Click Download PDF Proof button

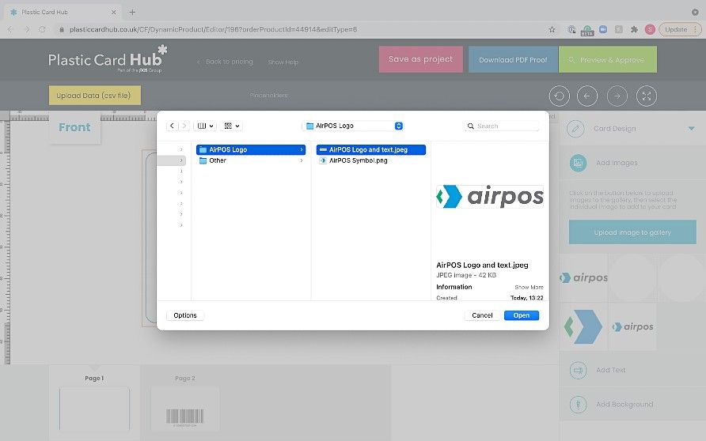pos(513,59)
